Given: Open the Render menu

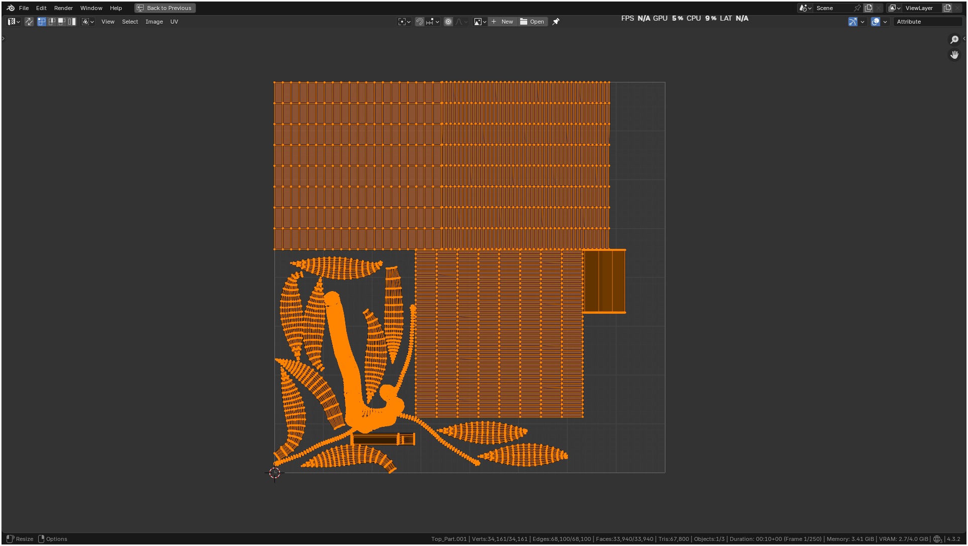Looking at the screenshot, I should [63, 8].
